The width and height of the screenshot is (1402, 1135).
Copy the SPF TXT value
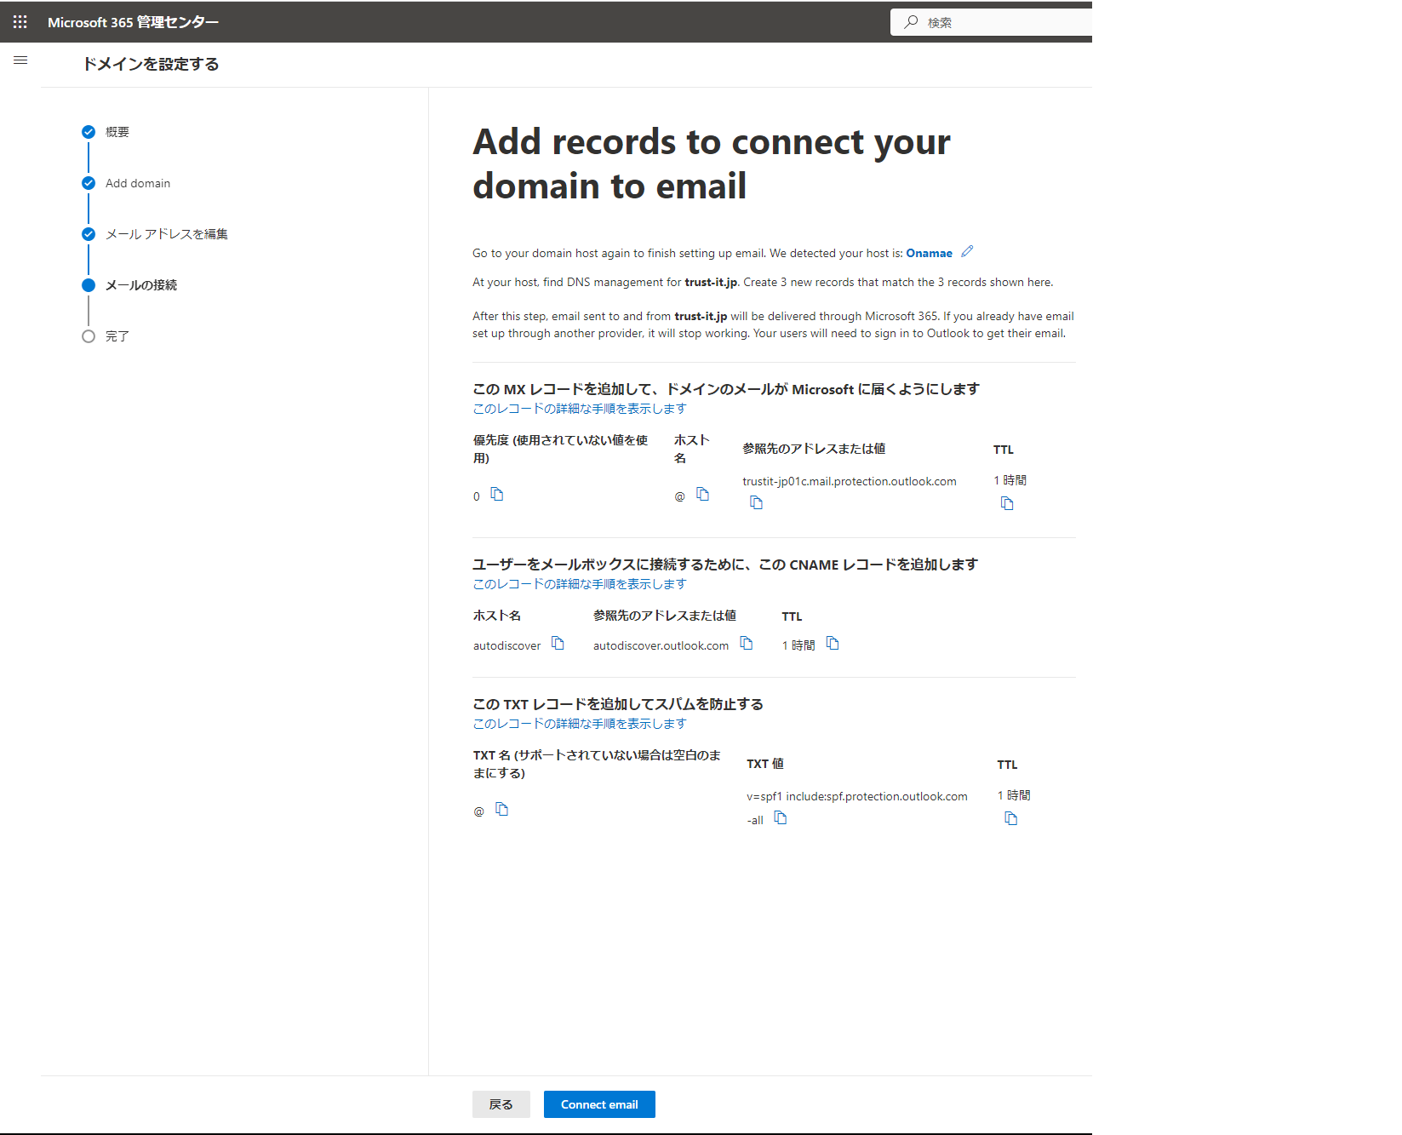[781, 818]
